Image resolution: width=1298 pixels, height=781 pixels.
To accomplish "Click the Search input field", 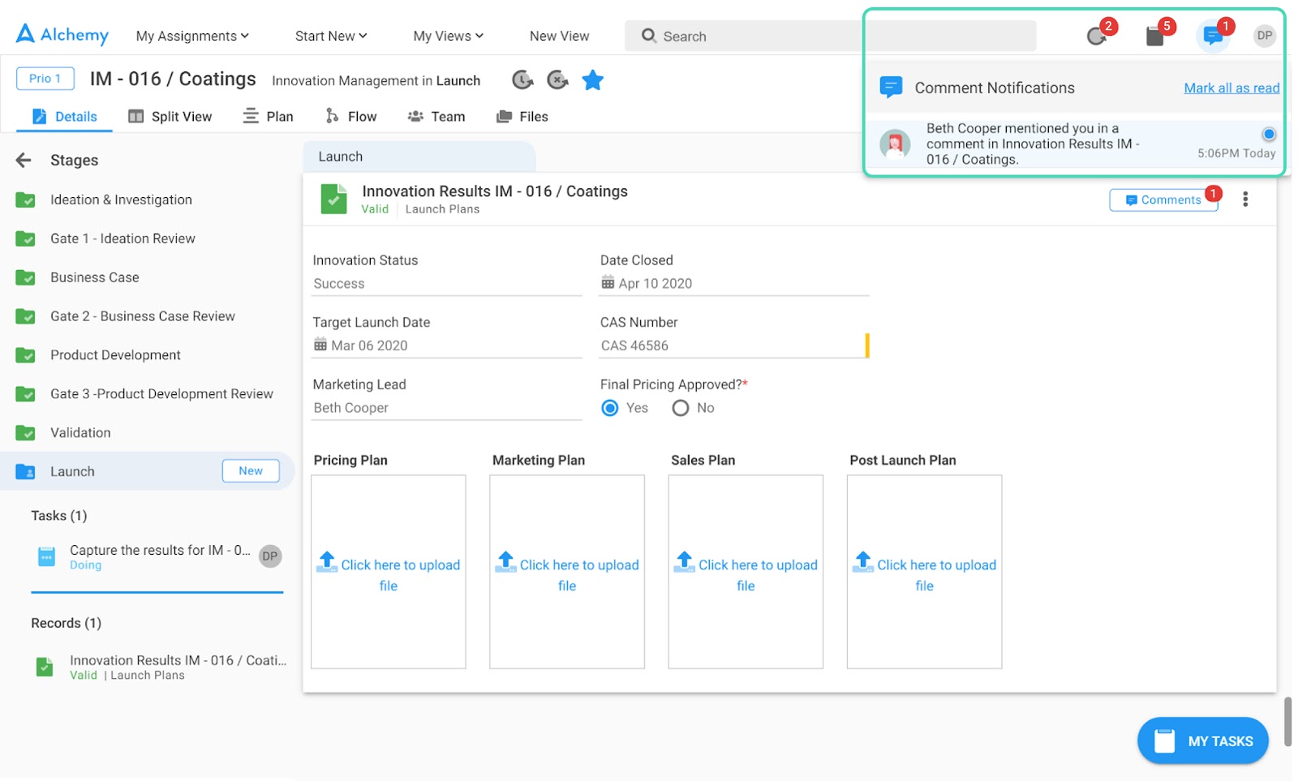I will click(x=830, y=36).
